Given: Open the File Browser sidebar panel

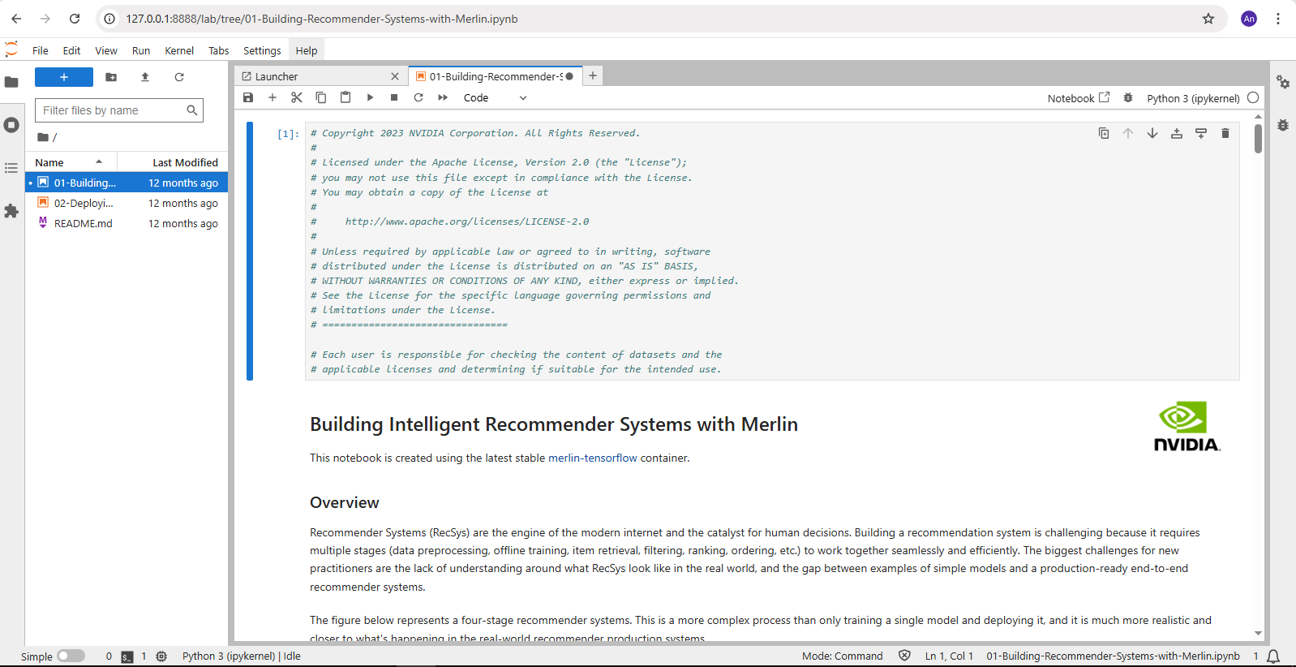Looking at the screenshot, I should point(11,82).
